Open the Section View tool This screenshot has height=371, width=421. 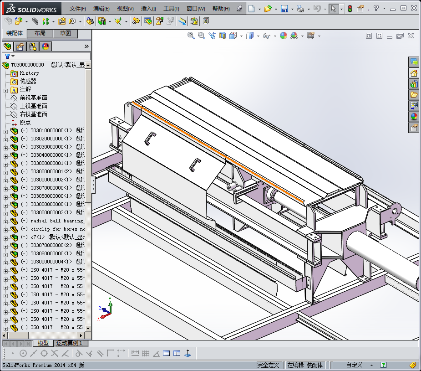click(x=223, y=36)
